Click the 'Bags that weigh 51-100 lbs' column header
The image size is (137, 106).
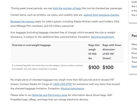tap(94, 52)
